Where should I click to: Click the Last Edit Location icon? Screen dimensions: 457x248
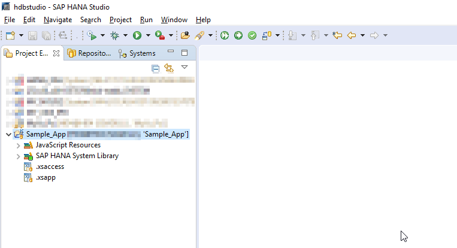pos(337,35)
